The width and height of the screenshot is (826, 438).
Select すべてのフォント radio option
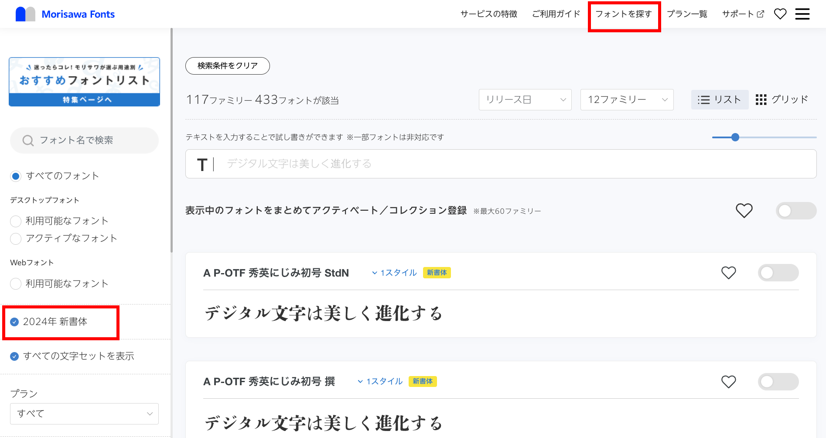(16, 176)
